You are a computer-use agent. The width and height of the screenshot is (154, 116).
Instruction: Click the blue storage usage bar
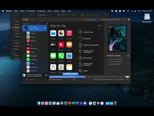tap(67, 77)
